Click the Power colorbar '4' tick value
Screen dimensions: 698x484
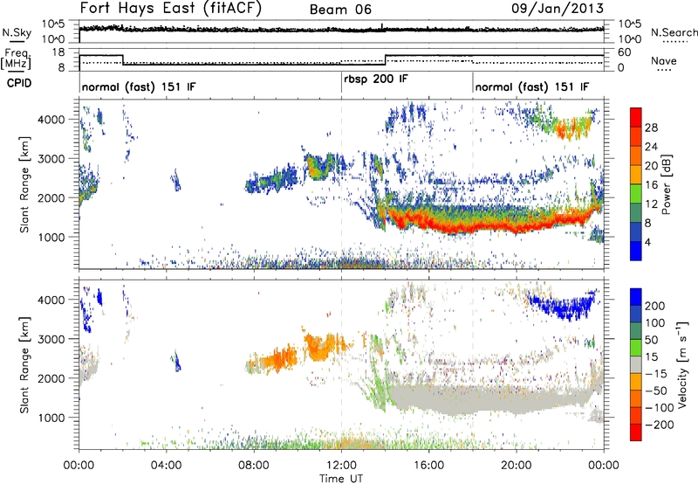(647, 242)
